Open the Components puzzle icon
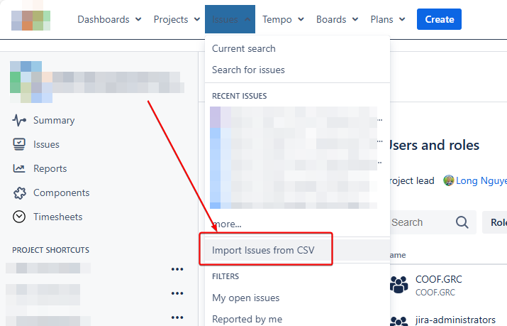 pyautogui.click(x=19, y=193)
